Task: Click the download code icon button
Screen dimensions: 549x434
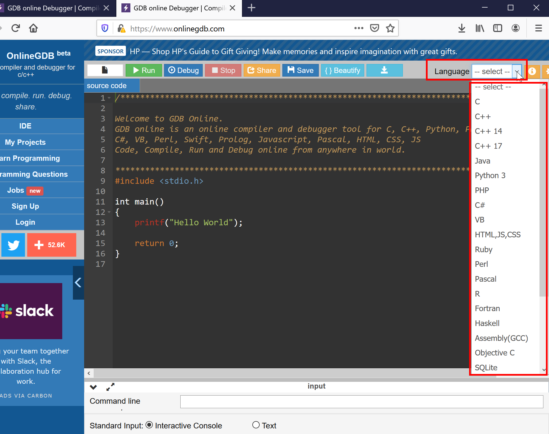Action: (384, 70)
